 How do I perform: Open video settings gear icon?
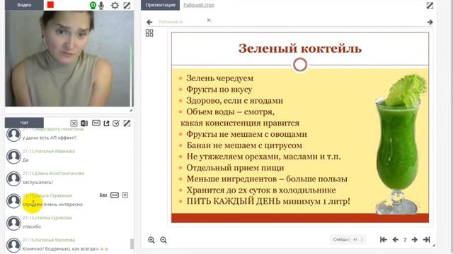[115, 6]
